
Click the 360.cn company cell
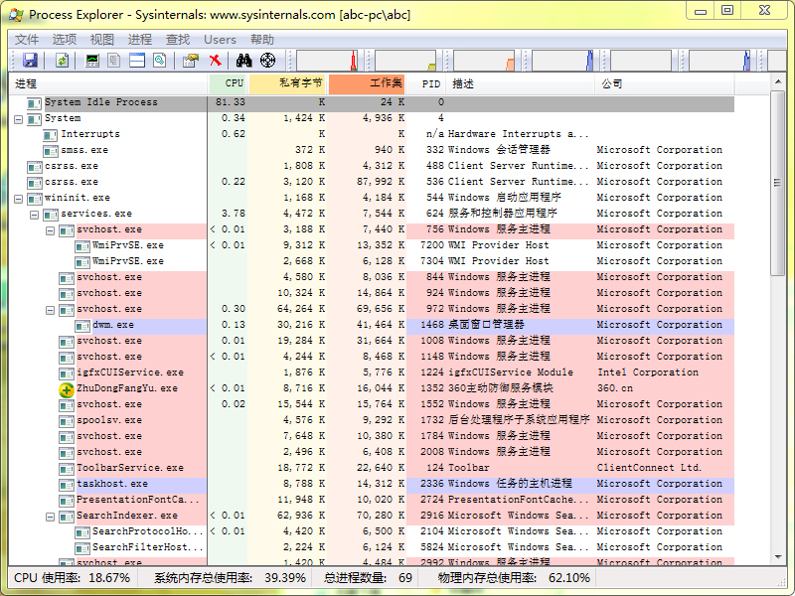(x=615, y=388)
